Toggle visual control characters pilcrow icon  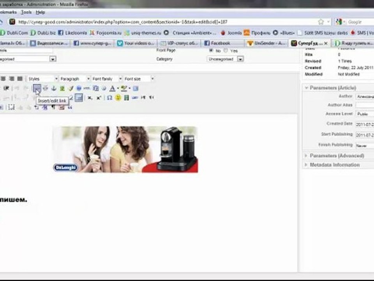53,107
